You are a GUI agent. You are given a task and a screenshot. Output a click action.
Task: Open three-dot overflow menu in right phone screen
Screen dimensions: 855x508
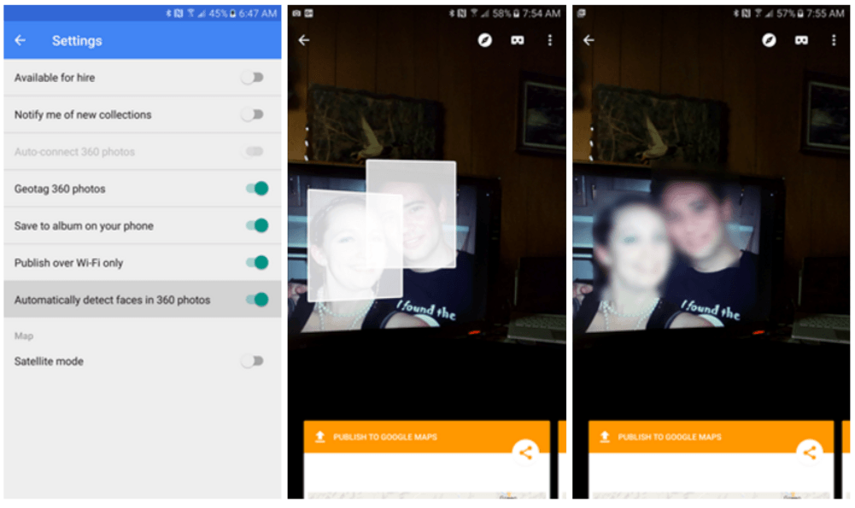pyautogui.click(x=834, y=40)
